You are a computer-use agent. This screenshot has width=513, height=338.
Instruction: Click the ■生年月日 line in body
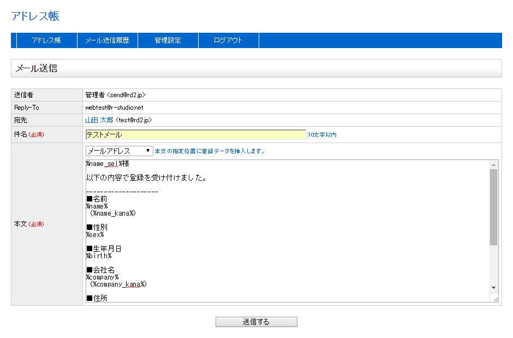104,248
